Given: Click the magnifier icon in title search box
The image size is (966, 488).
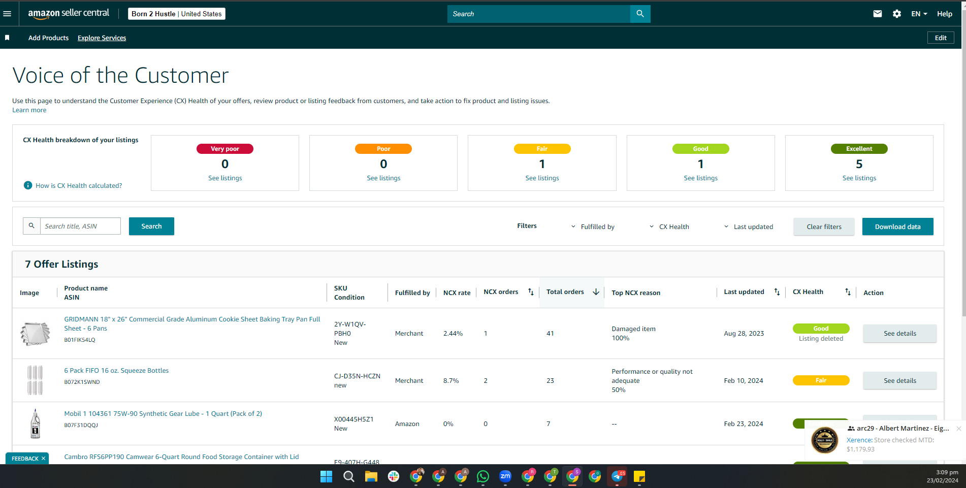Looking at the screenshot, I should coord(31,226).
